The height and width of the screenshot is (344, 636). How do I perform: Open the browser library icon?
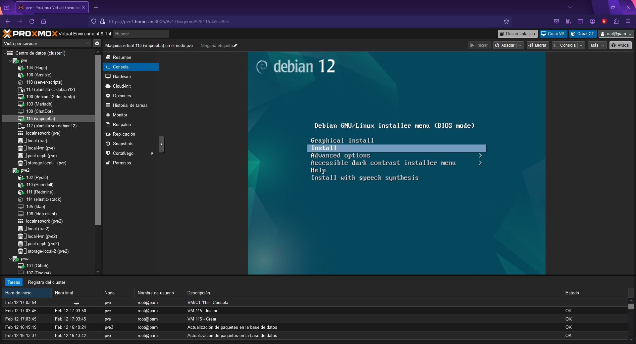(568, 21)
